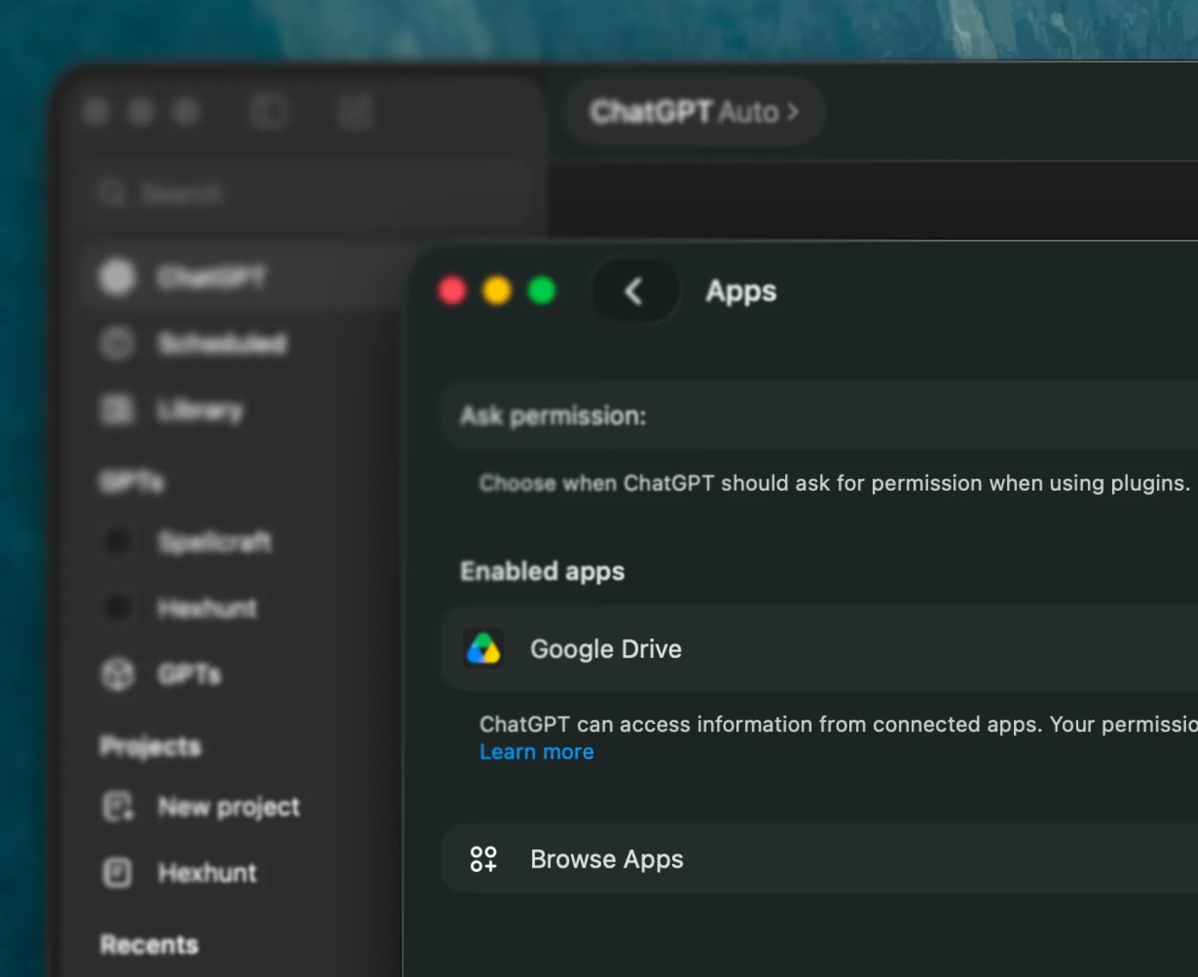Viewport: 1198px width, 977px height.
Task: Minimize the Apps window with the yellow button
Action: [x=496, y=291]
